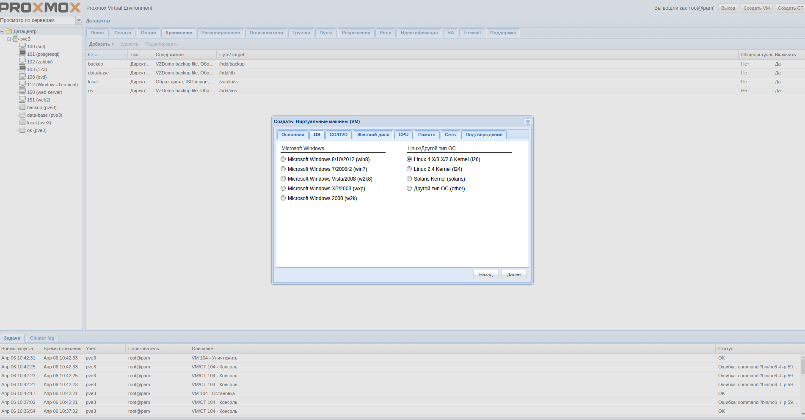The image size is (805, 420).
Task: Click the 103 (123) virtual machine icon
Action: coord(22,69)
